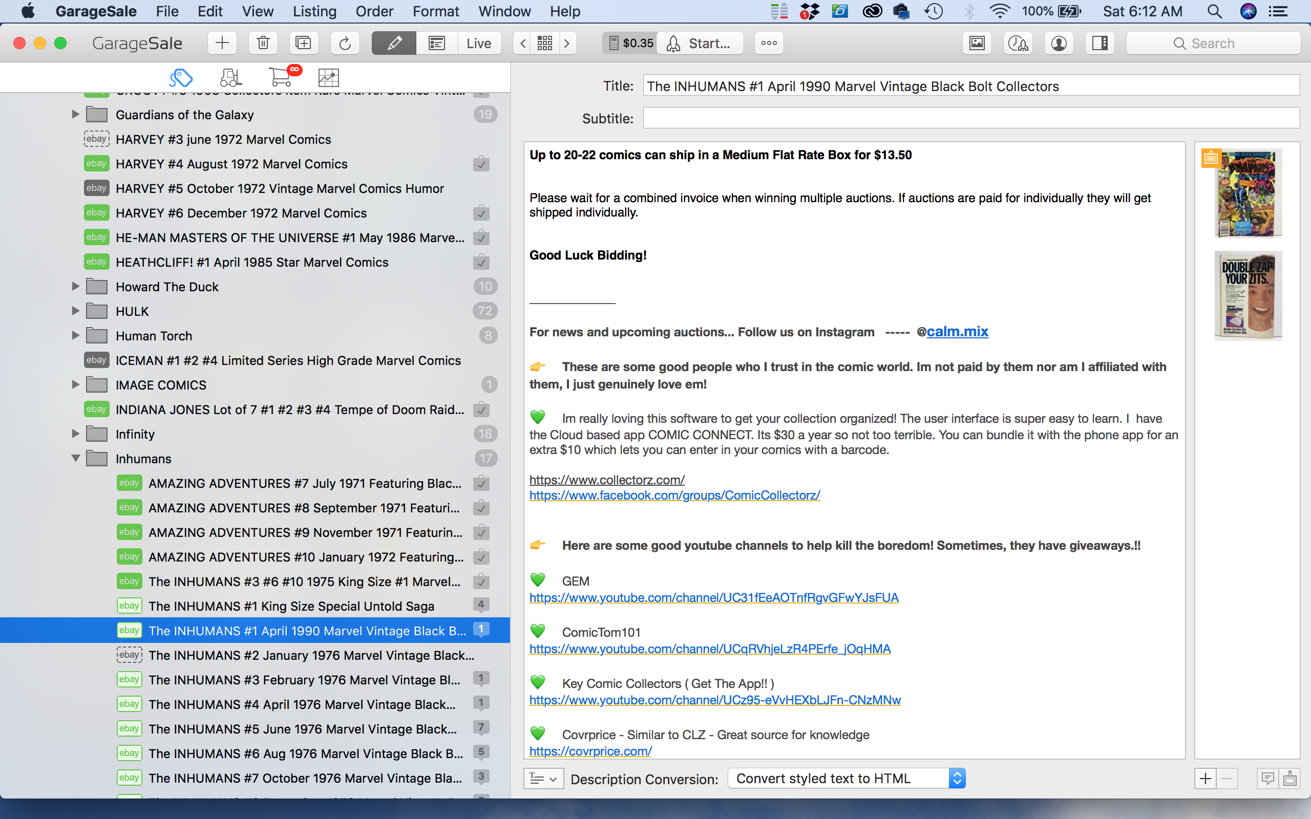Screen dimensions: 1311x819
Task: Toggle the inspector panel icon
Action: (1099, 44)
